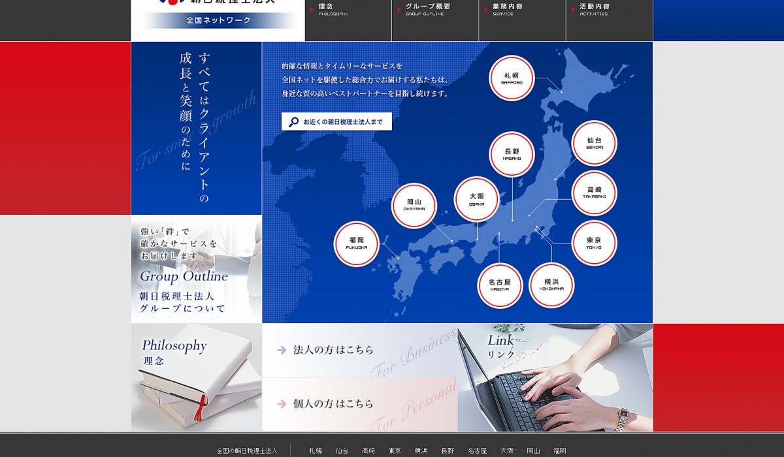Open the 業務内容 Service menu item
784x457 pixels.
(522, 20)
